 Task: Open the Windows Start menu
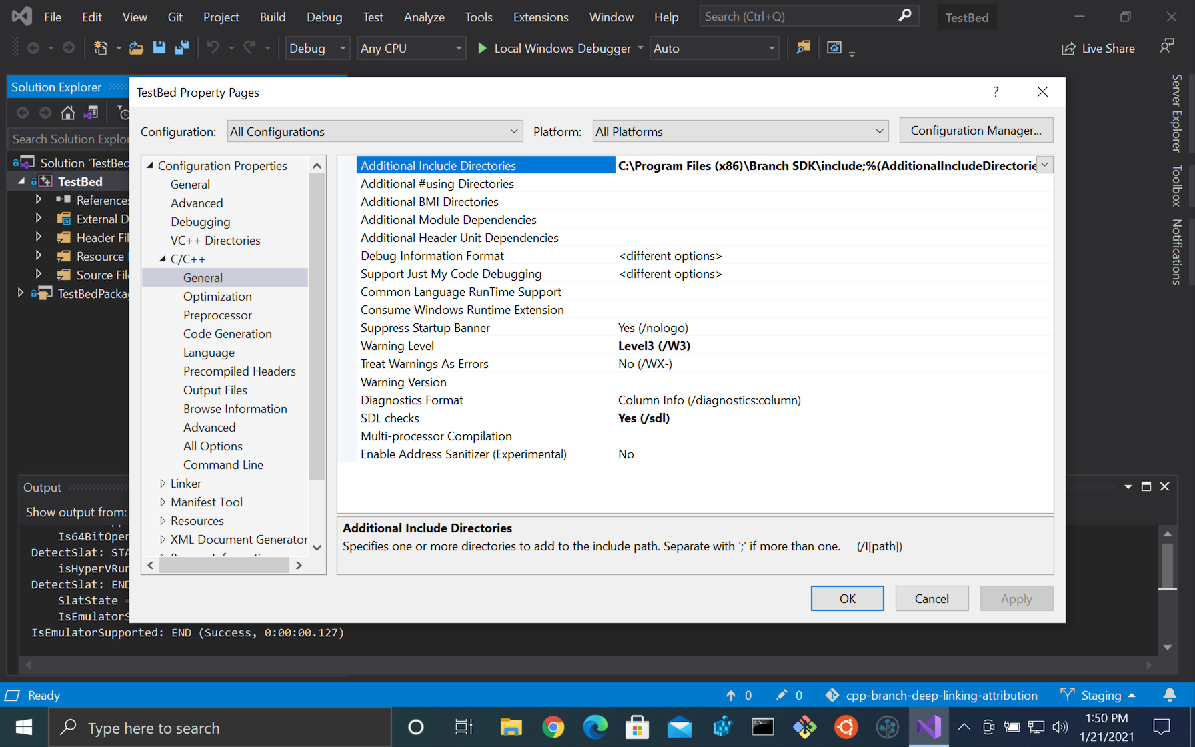[x=24, y=727]
